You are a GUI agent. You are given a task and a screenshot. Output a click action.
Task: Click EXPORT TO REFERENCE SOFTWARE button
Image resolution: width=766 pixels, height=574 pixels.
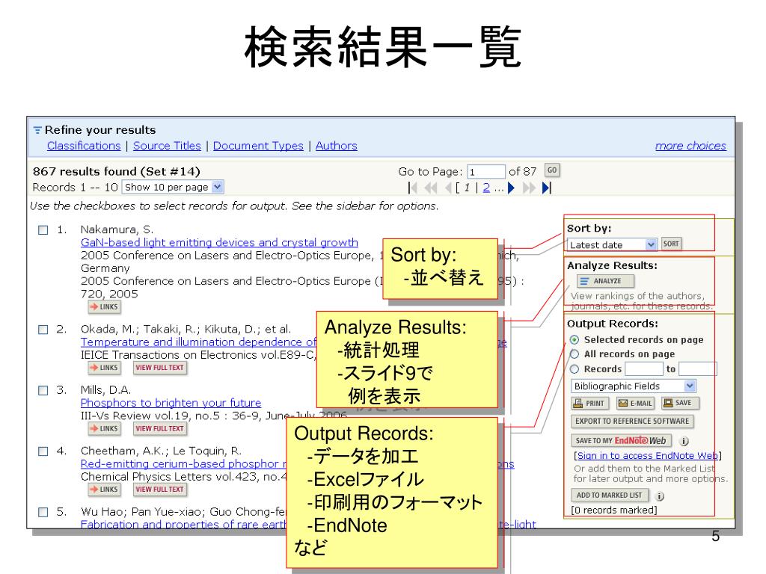[632, 422]
